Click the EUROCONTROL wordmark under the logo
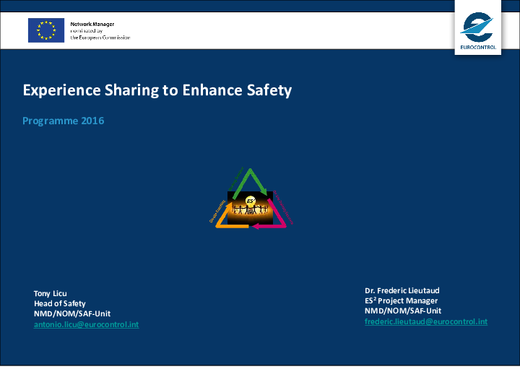The height and width of the screenshot is (390, 520). (x=477, y=48)
